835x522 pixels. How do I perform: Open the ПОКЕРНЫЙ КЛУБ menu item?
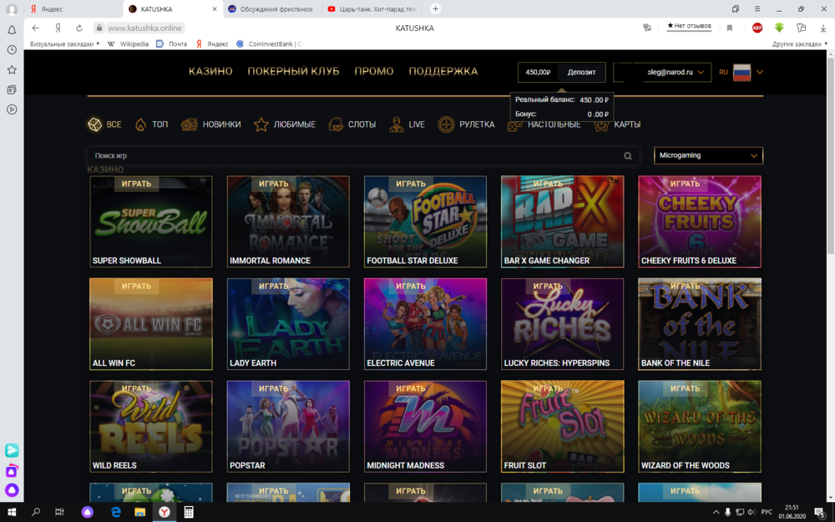pos(293,71)
